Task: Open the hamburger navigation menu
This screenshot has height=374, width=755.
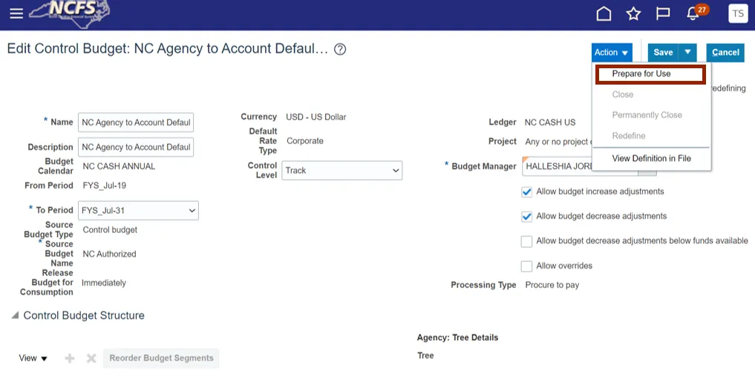Action: tap(16, 13)
